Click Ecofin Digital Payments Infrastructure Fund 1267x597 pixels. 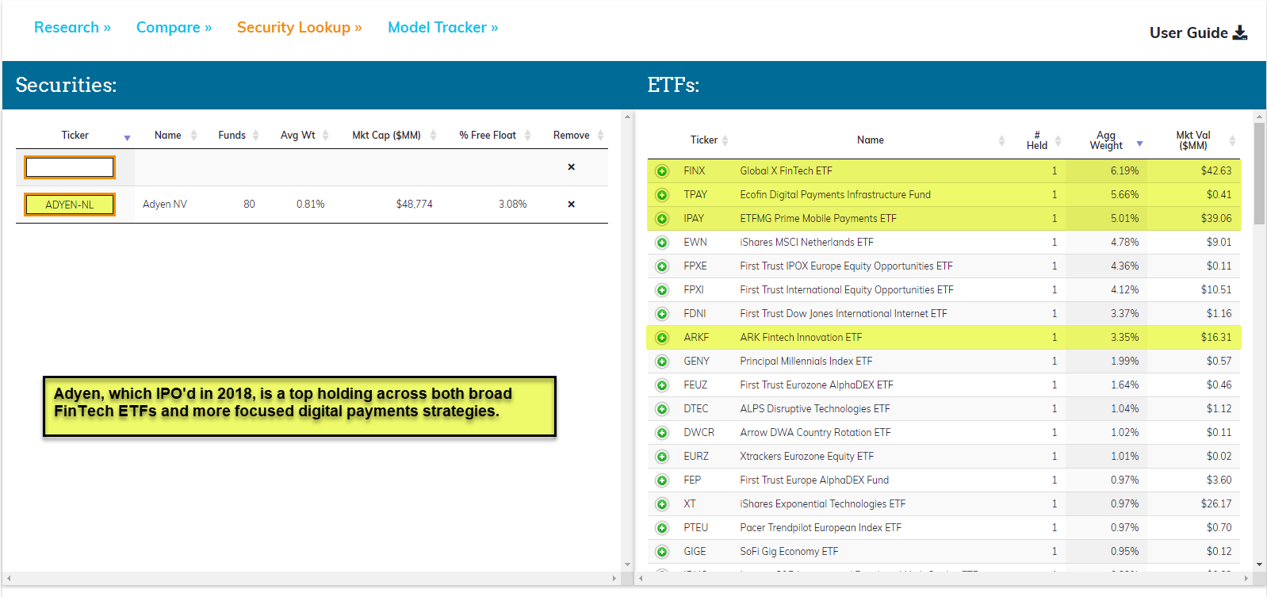(835, 195)
